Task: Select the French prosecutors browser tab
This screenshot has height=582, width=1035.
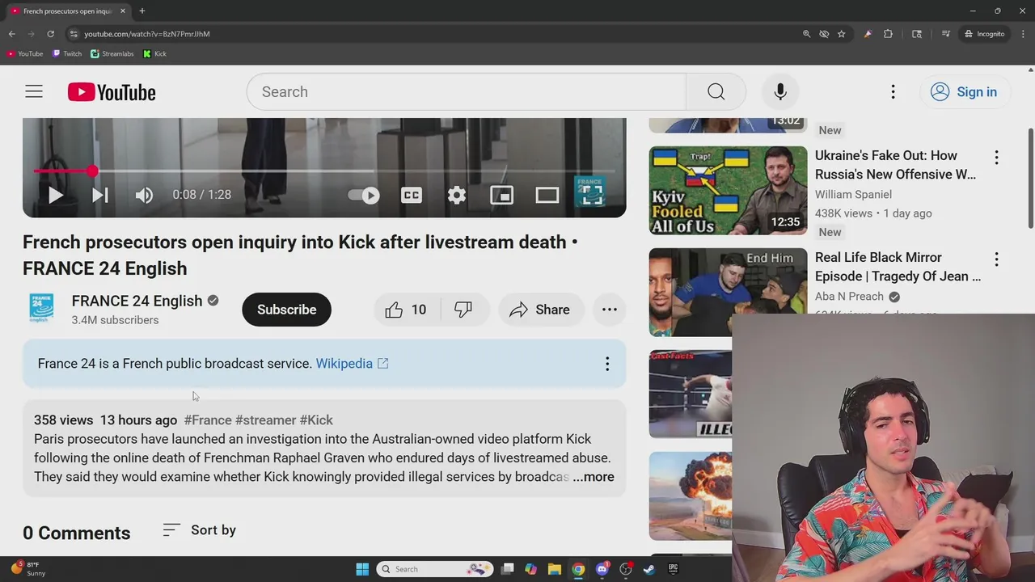Action: [x=68, y=11]
